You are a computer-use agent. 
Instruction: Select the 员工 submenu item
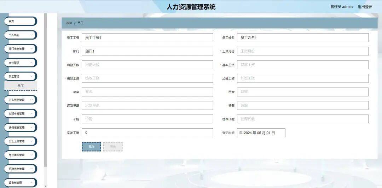(21, 86)
